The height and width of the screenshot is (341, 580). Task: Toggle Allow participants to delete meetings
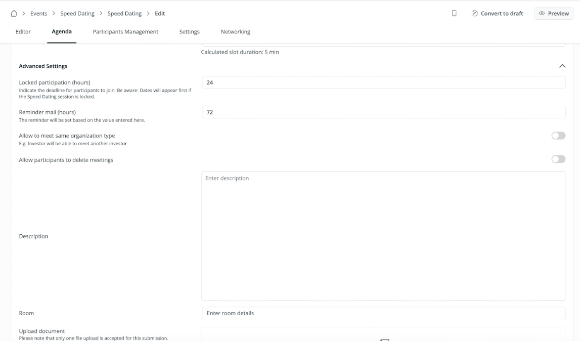click(x=558, y=159)
